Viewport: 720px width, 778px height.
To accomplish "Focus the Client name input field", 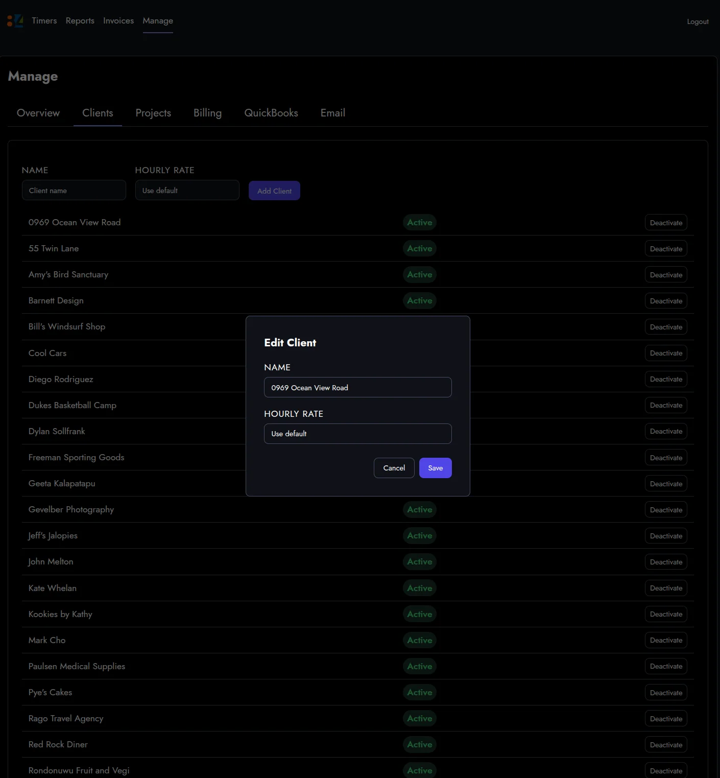I will (74, 191).
